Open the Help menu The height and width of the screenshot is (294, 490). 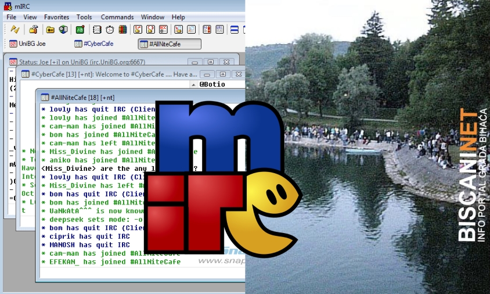[178, 17]
